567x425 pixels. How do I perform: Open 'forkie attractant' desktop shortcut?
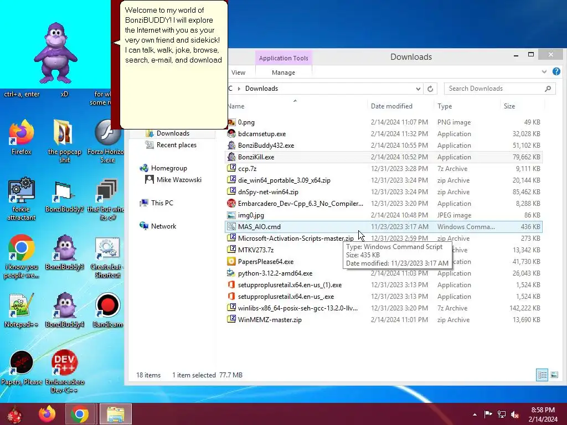22,198
